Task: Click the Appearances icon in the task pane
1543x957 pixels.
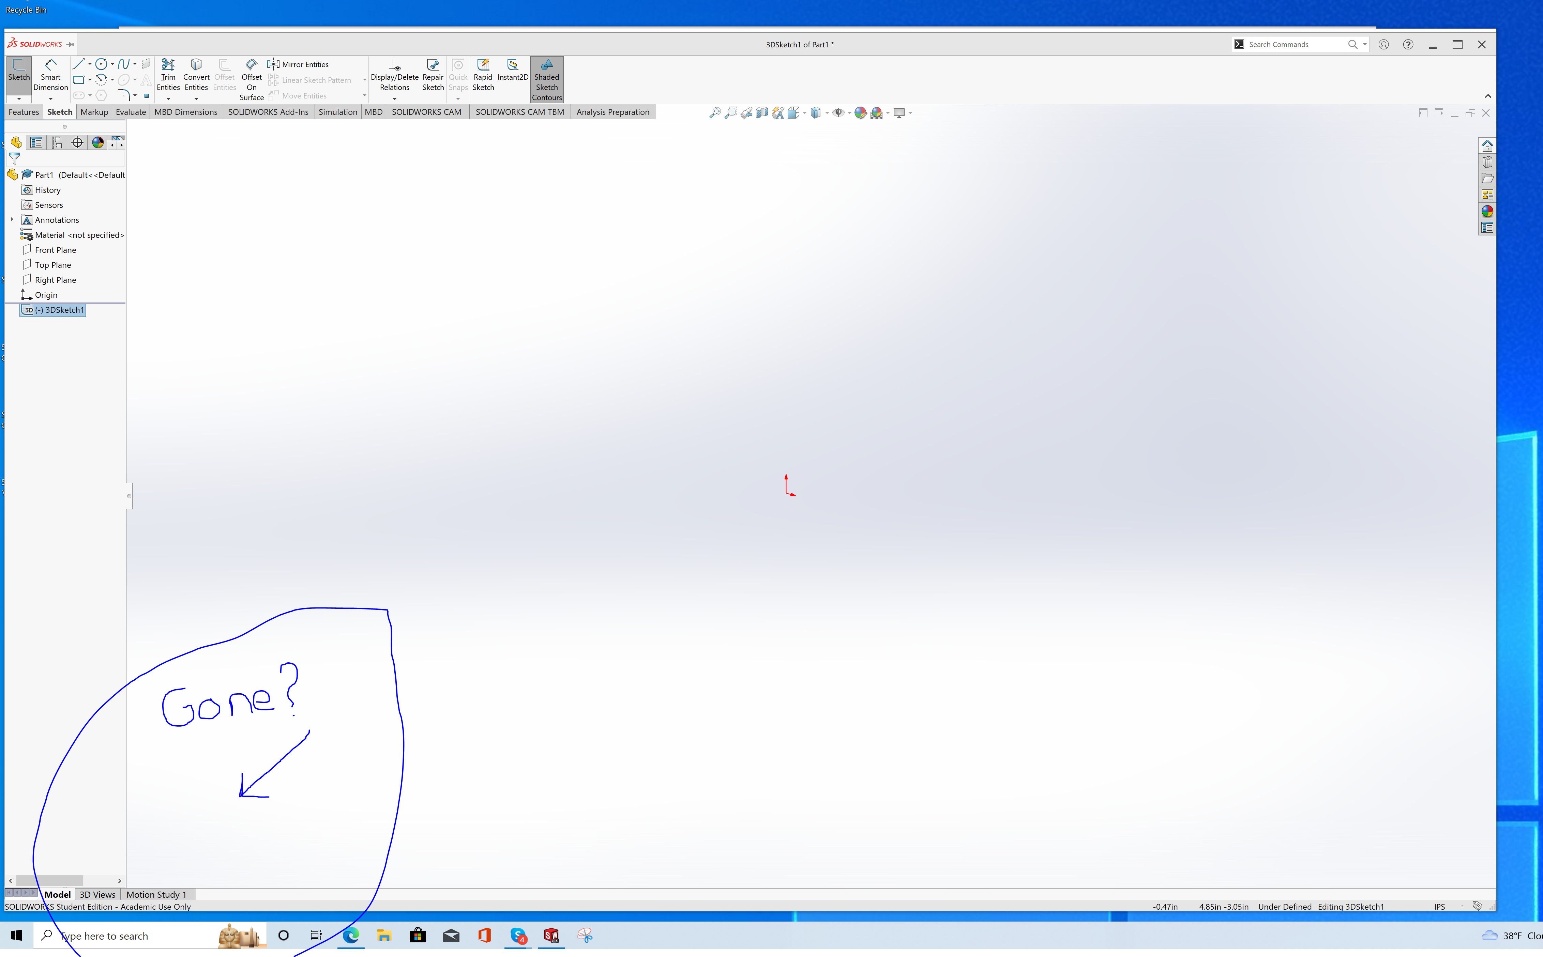Action: [x=1487, y=212]
